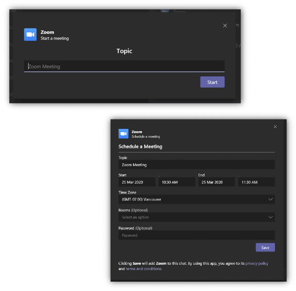The image size is (296, 291).
Task: Expand the Rooms (Optional) dropdown
Action: tap(197, 217)
